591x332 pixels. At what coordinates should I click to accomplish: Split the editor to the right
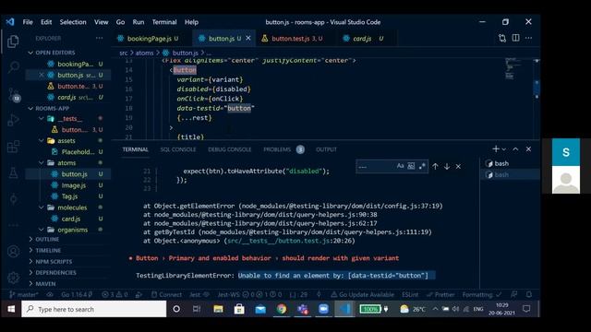515,38
